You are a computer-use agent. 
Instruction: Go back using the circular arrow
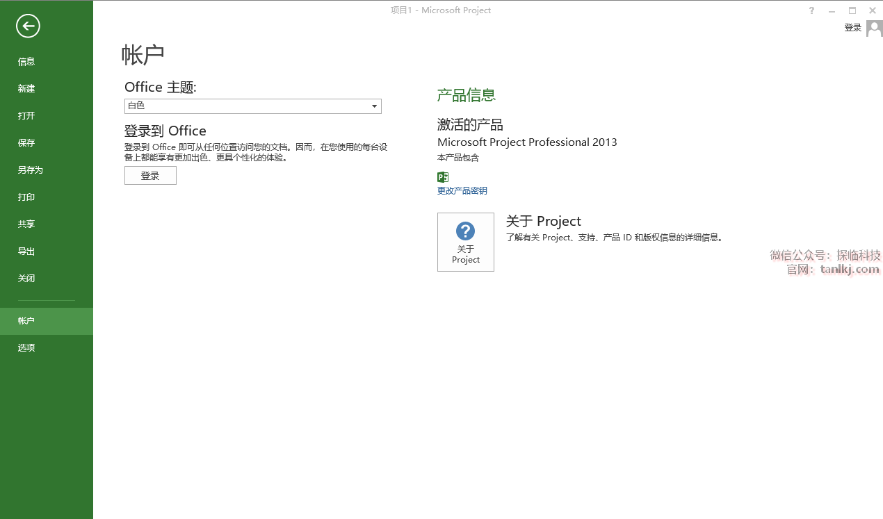coord(29,26)
